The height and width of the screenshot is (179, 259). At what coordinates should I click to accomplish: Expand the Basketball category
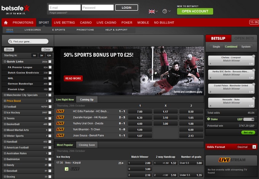pos(5,124)
